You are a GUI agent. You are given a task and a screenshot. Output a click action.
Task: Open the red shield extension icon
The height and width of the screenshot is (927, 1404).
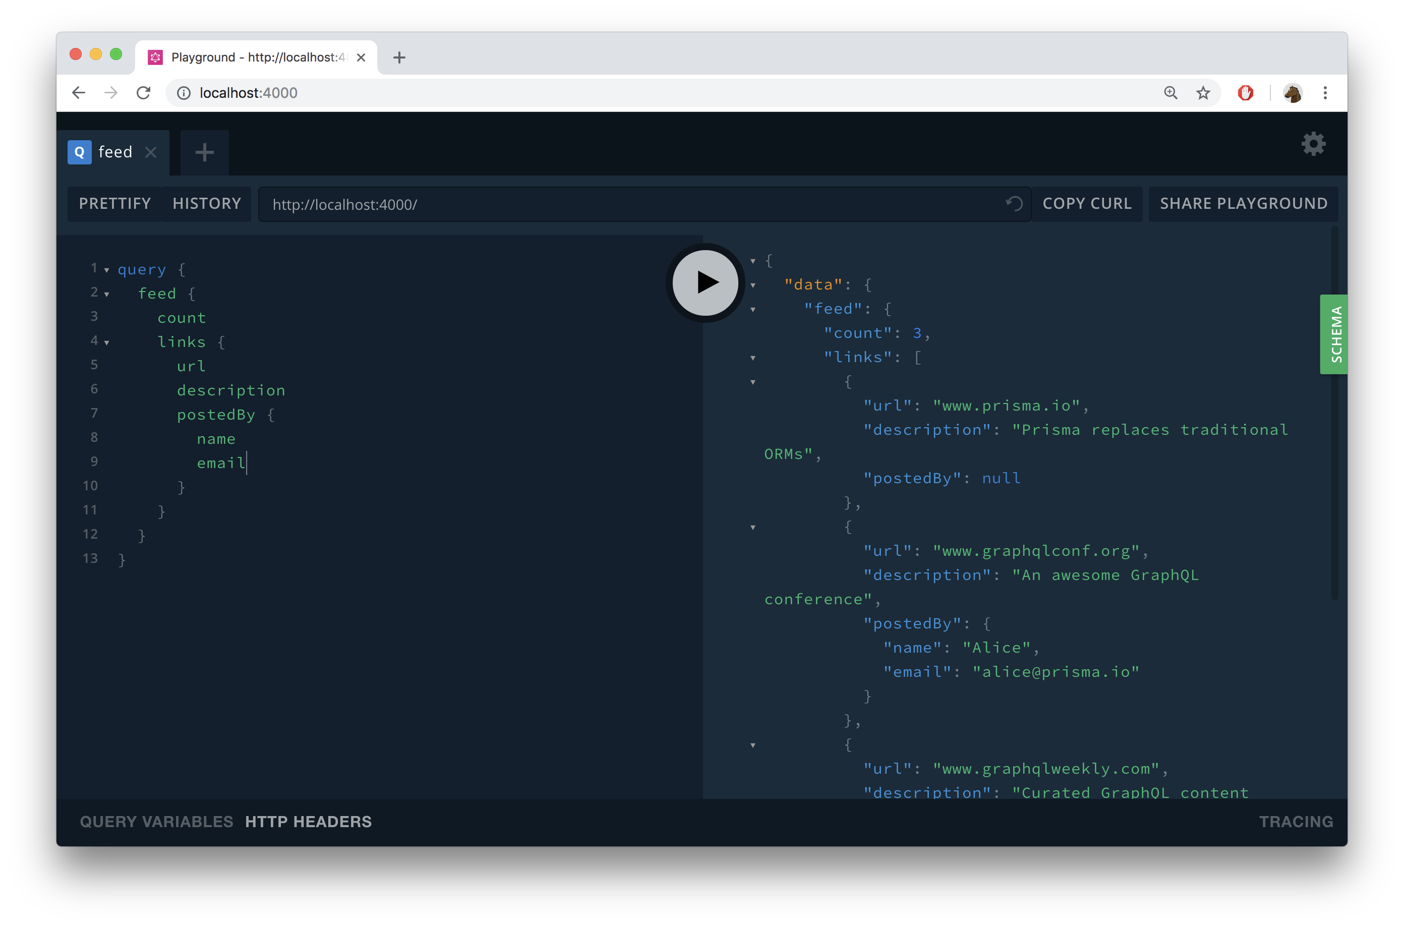1246,93
